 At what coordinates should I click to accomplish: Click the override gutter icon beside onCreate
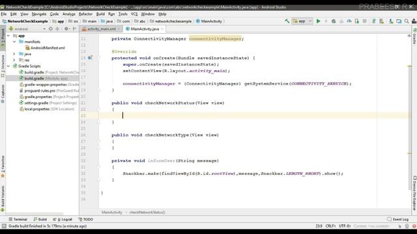point(90,58)
